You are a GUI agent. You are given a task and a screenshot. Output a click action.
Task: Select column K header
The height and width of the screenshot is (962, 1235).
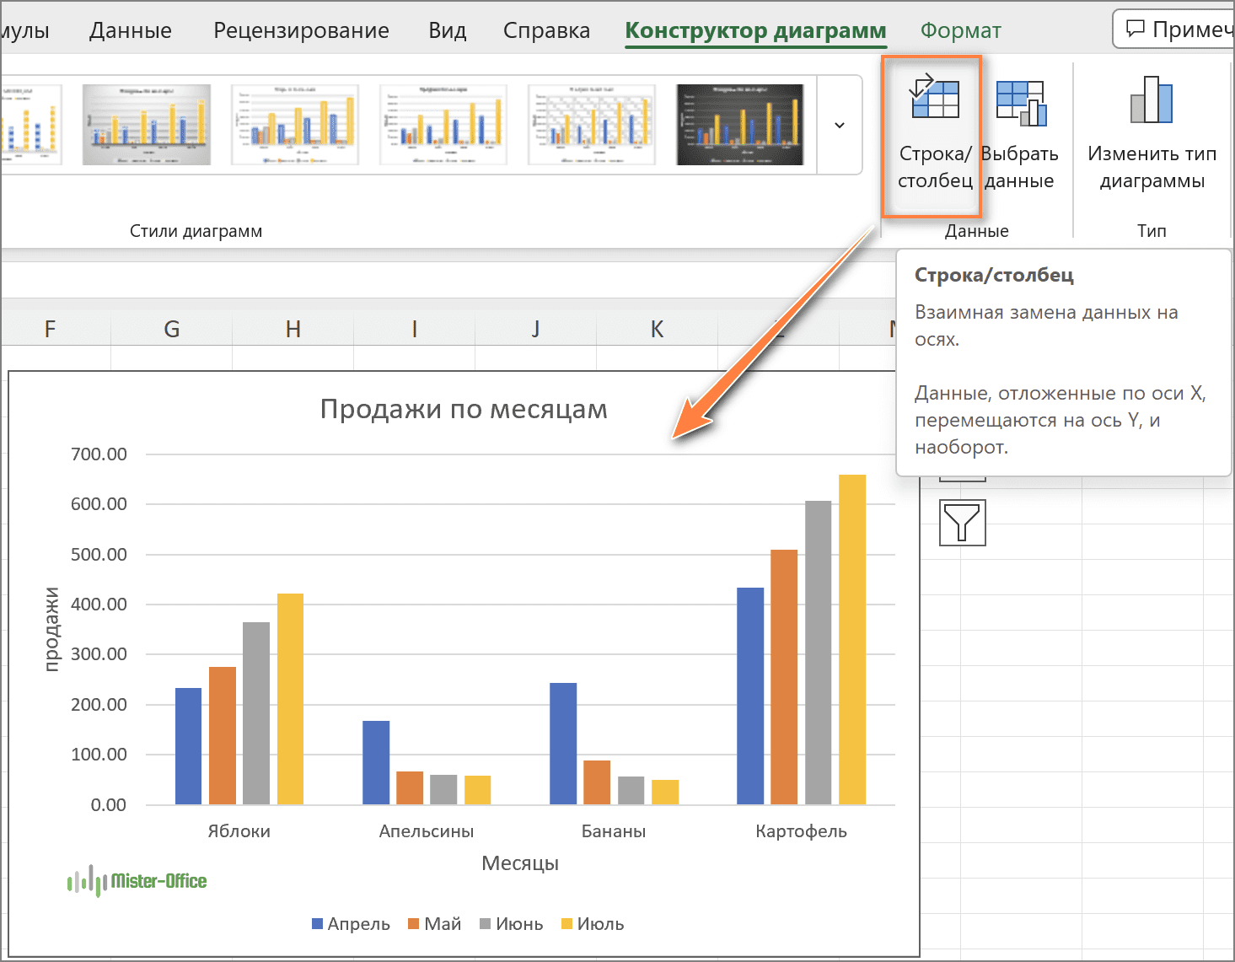tap(658, 329)
